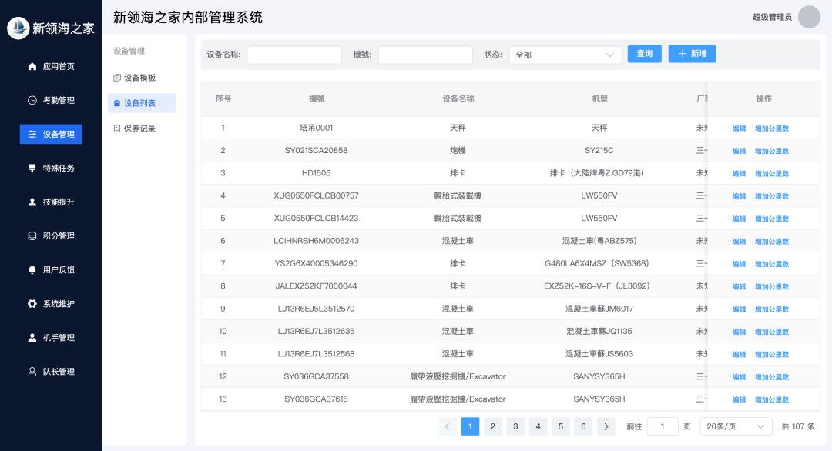Click 编辑 for row LCIHNRBH6M0006243
The height and width of the screenshot is (451, 832).
739,241
